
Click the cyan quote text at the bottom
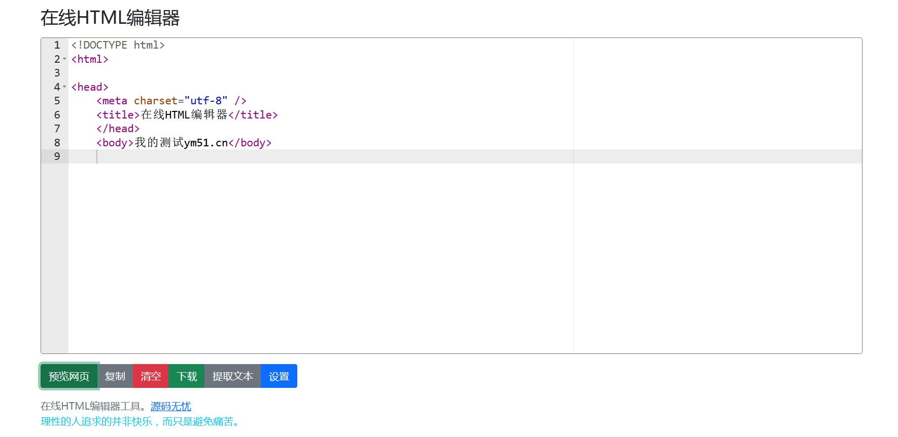(140, 421)
